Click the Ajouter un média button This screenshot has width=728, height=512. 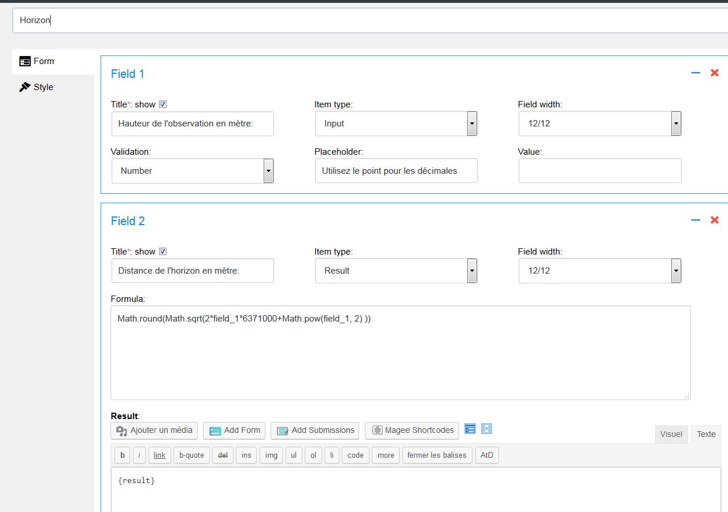pos(154,431)
